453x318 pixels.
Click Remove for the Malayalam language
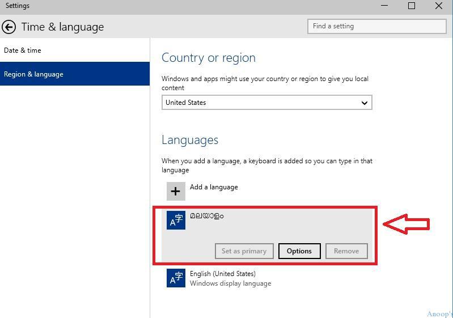click(x=346, y=251)
